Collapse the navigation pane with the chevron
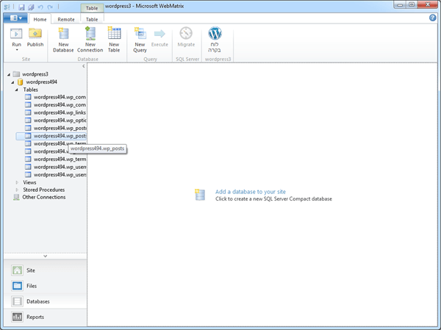Viewport: 441px width, 330px height. click(84, 66)
